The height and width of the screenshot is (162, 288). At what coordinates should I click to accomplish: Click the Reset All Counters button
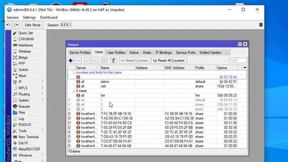click(x=169, y=60)
